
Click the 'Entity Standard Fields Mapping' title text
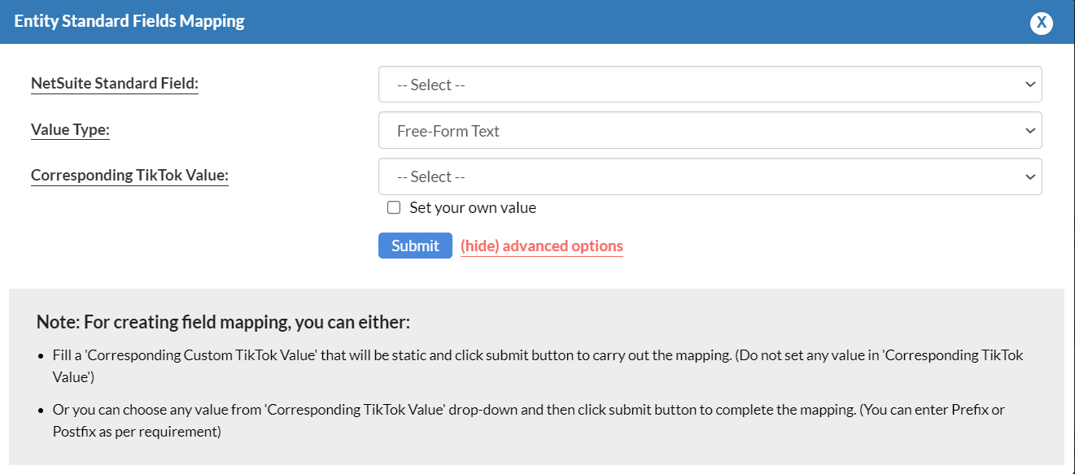(x=129, y=21)
